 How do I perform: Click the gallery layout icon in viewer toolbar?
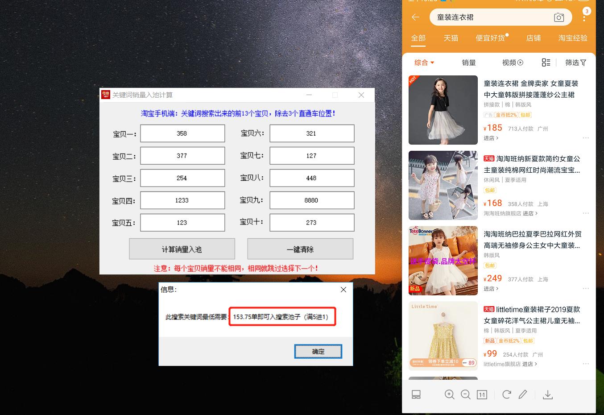(x=416, y=394)
